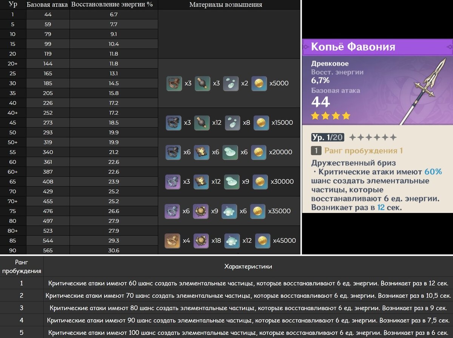Click the shackles material icon in x5000 row
This screenshot has height=338, width=453.
point(174,83)
